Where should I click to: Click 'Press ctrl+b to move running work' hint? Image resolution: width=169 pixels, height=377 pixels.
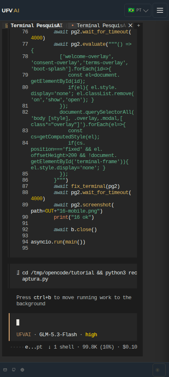[74, 300]
